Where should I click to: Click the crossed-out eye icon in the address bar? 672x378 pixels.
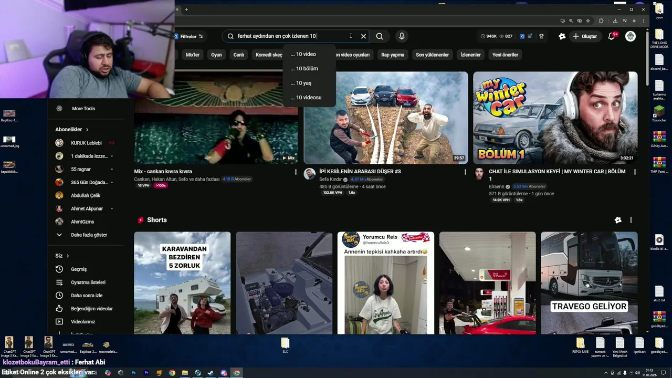tap(580, 21)
